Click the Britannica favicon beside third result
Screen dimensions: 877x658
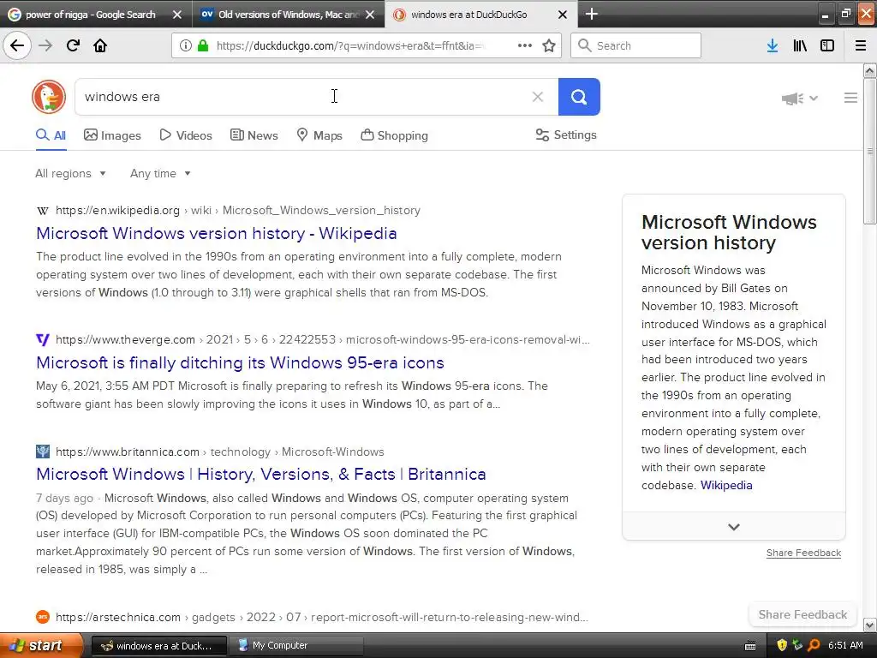coord(43,452)
